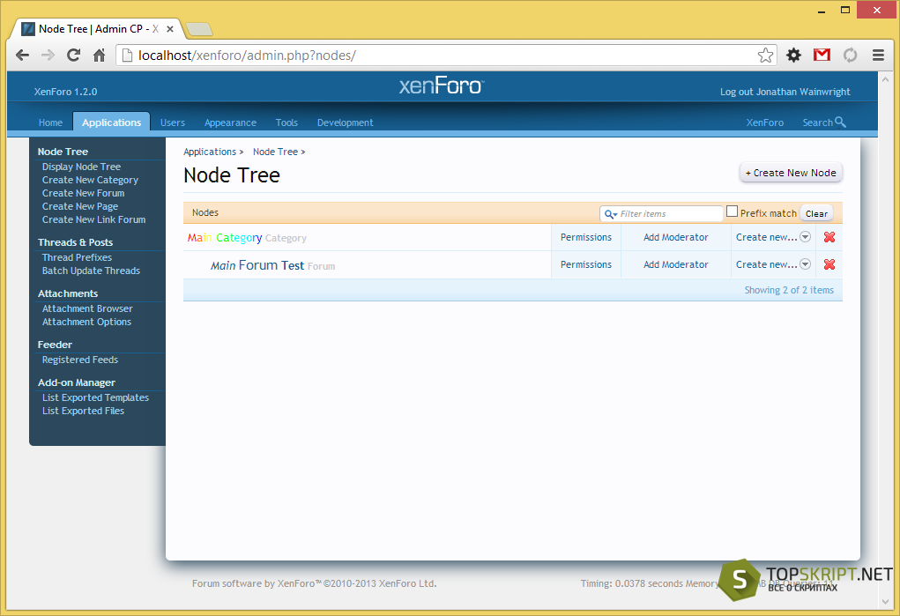The width and height of the screenshot is (900, 616).
Task: Click the Applications breadcrumb
Action: pyautogui.click(x=210, y=152)
